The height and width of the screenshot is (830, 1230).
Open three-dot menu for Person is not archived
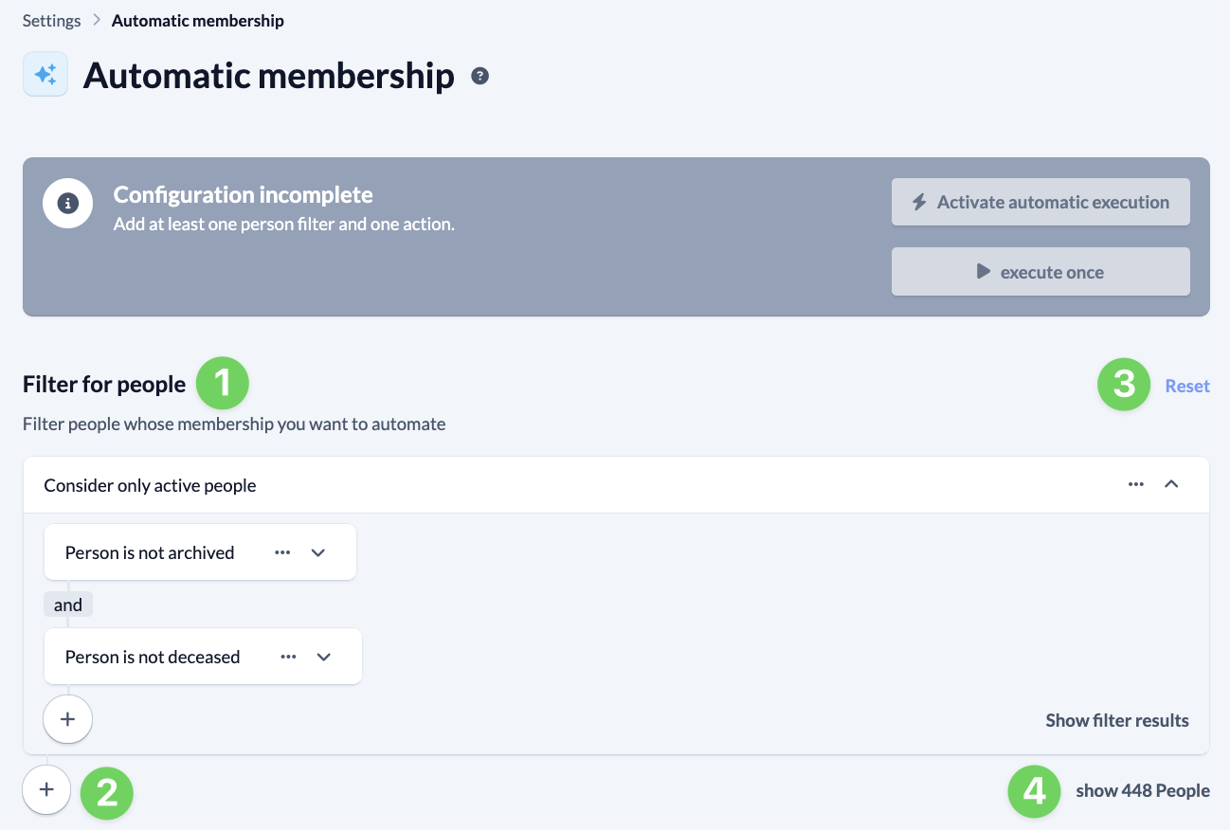pos(282,552)
